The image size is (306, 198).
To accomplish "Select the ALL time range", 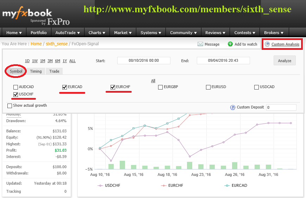I will tap(73, 61).
